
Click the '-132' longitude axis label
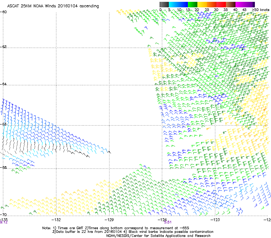click(56, 220)
